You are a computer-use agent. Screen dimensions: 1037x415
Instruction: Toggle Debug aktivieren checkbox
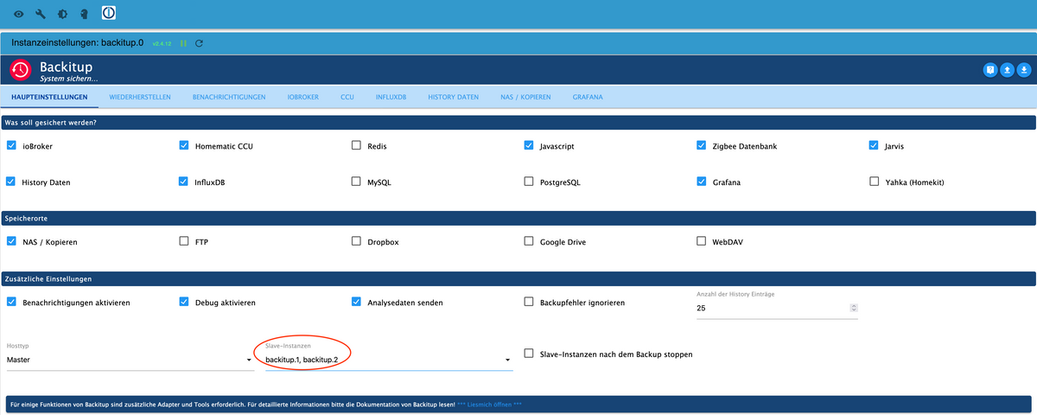tap(184, 302)
